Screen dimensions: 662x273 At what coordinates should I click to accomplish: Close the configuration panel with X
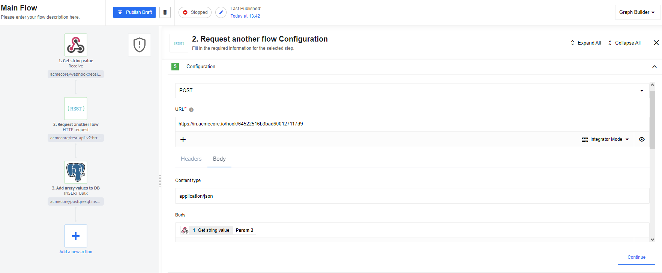tap(656, 43)
